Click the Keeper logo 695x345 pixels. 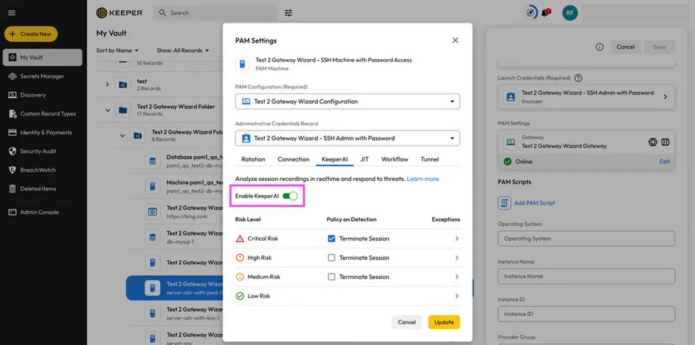120,13
